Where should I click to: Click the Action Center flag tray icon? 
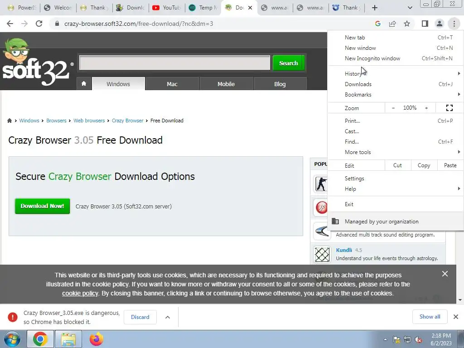[x=396, y=340]
